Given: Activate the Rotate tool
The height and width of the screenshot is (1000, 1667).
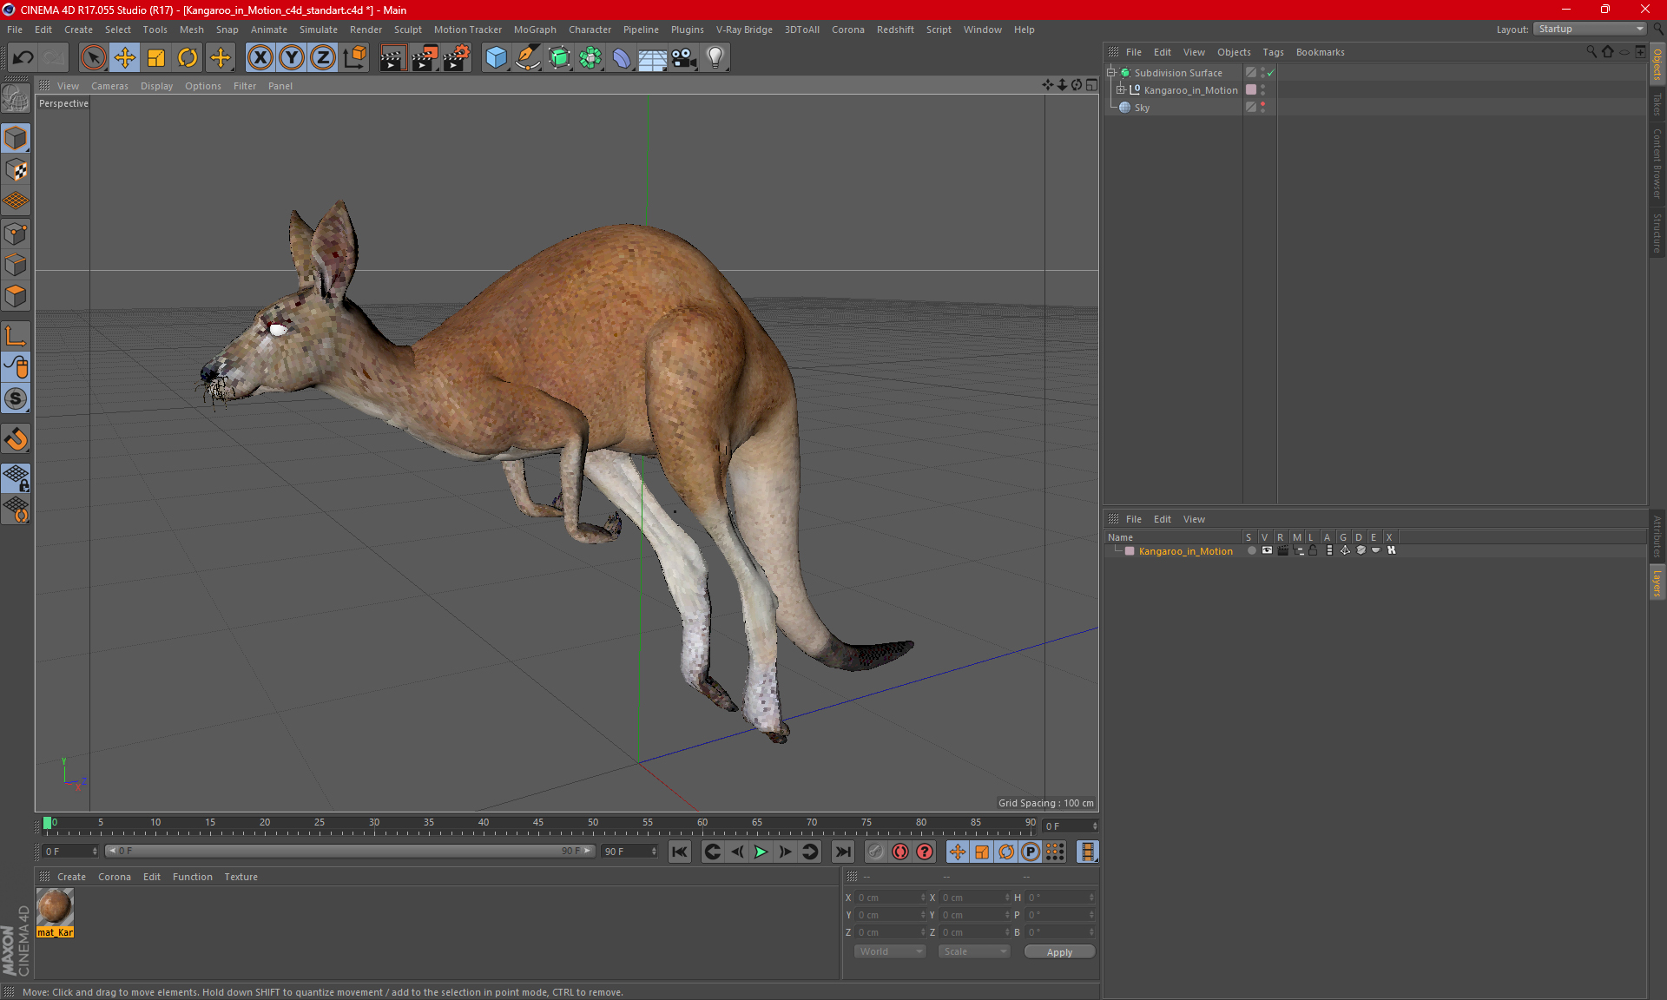Looking at the screenshot, I should [188, 58].
